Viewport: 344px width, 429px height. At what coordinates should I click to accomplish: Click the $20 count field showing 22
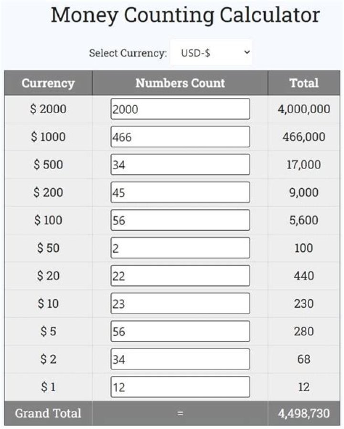pos(180,275)
